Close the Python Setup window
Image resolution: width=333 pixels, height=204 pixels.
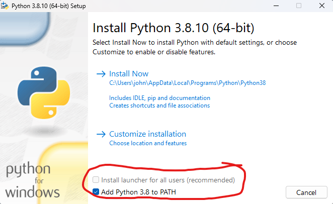click(x=321, y=6)
